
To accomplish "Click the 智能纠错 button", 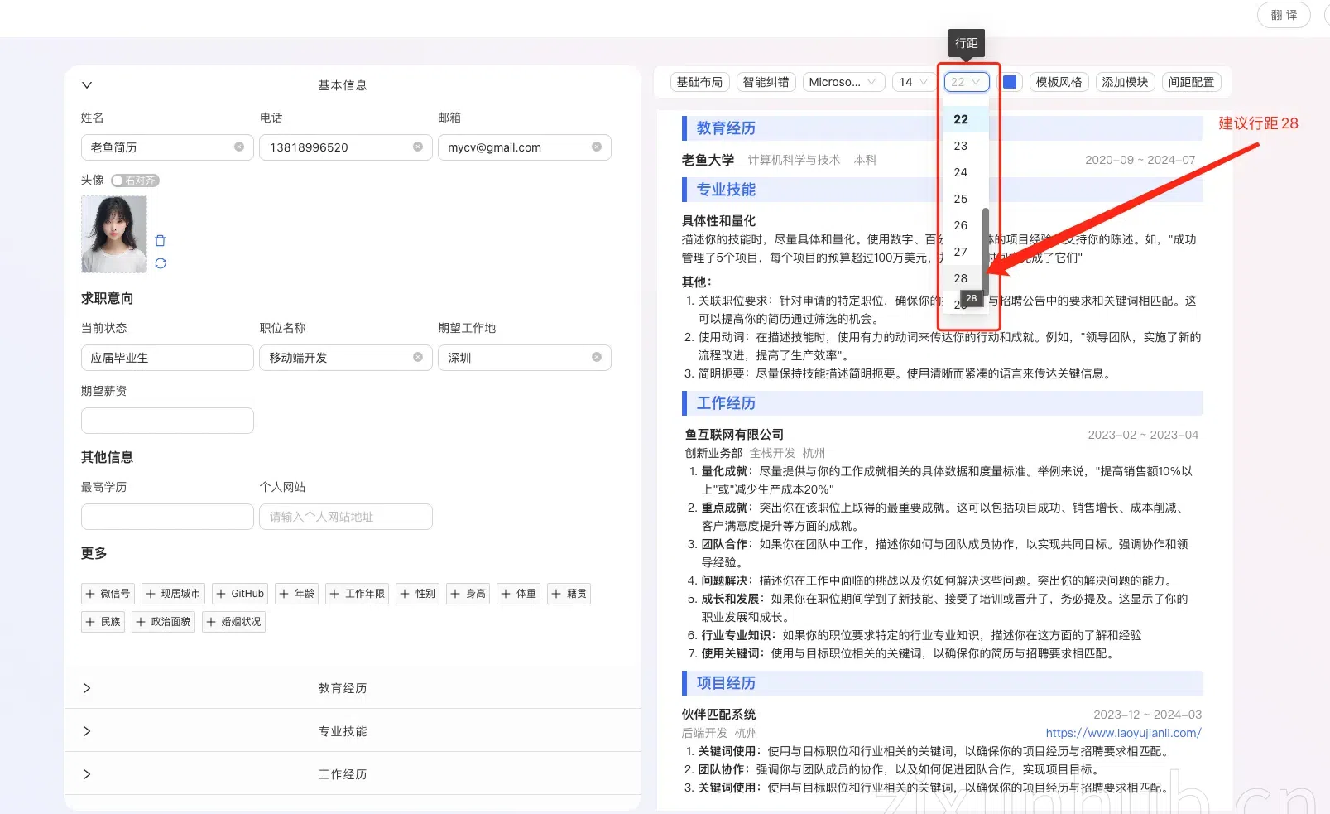I will (x=766, y=82).
